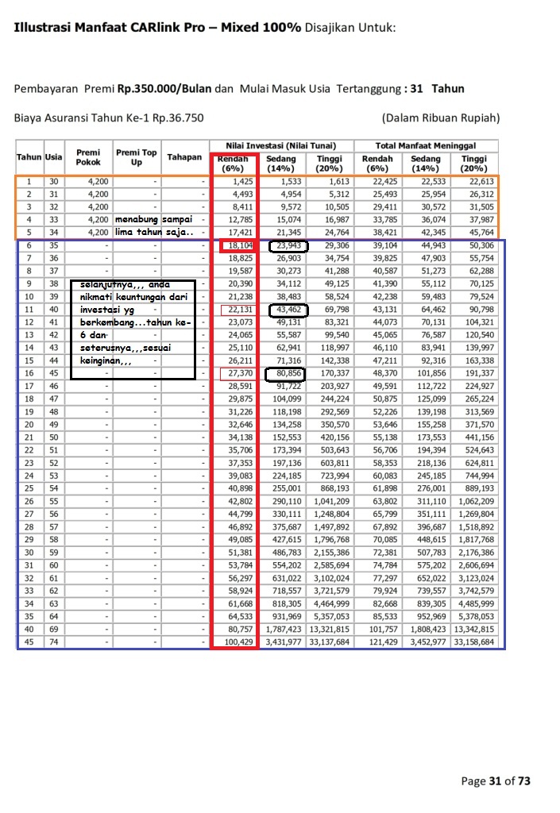The width and height of the screenshot is (560, 813).
Task: Click the "Nilai Investasi (Nilai Tunai)" header
Action: coord(281,146)
